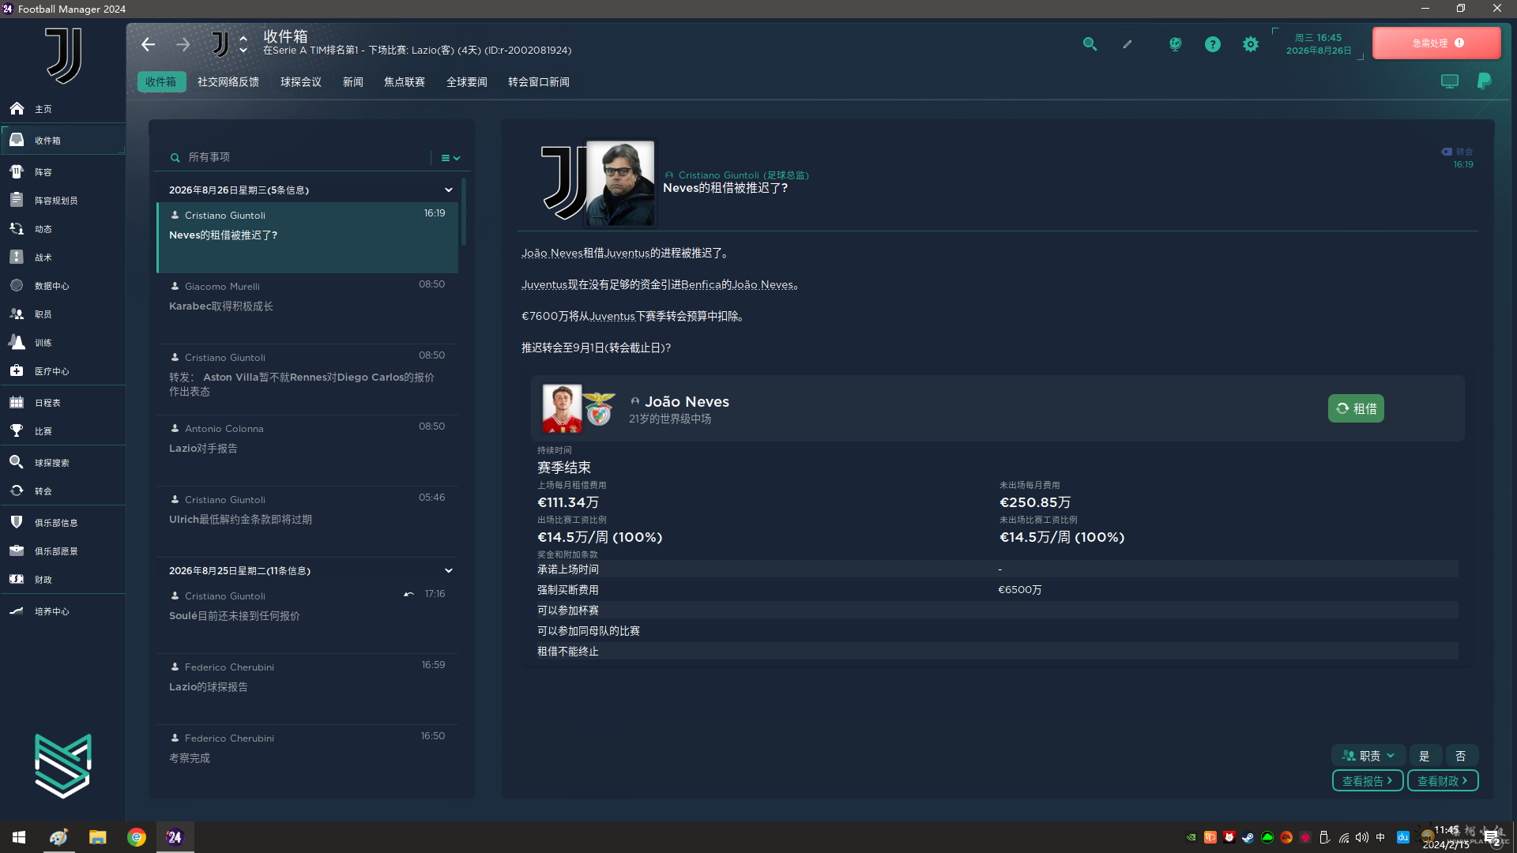The height and width of the screenshot is (853, 1517).
Task: Switch to 球探会议 tab
Action: click(x=301, y=82)
